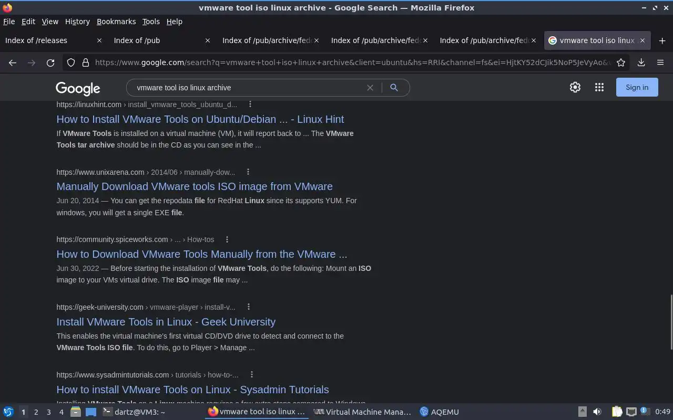Switch to workspace 3
Screen dimensions: 673x420
[48, 412]
